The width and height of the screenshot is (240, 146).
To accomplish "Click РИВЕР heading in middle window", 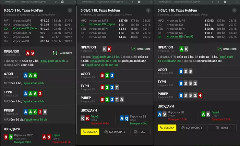I will 86,98.
